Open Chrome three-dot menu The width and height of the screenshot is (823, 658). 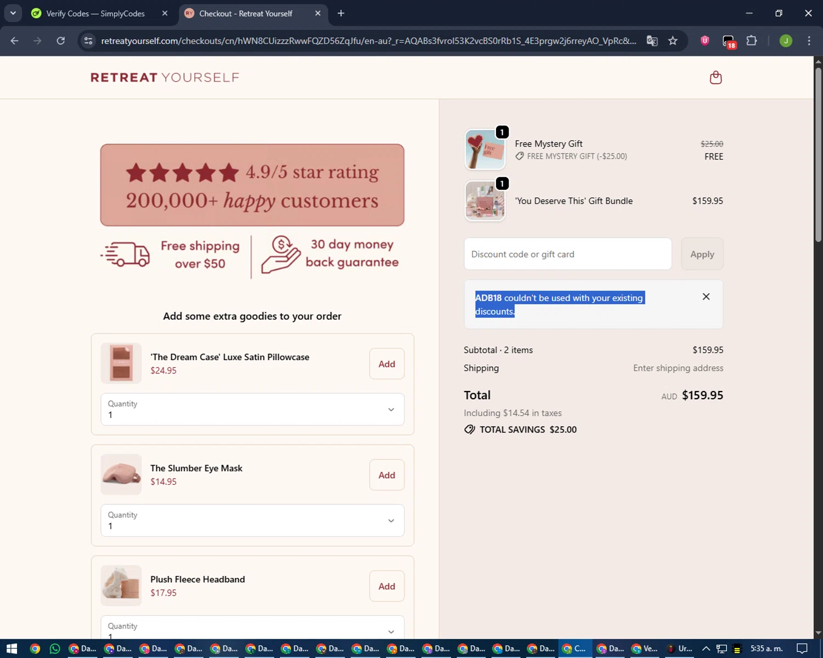pyautogui.click(x=809, y=41)
